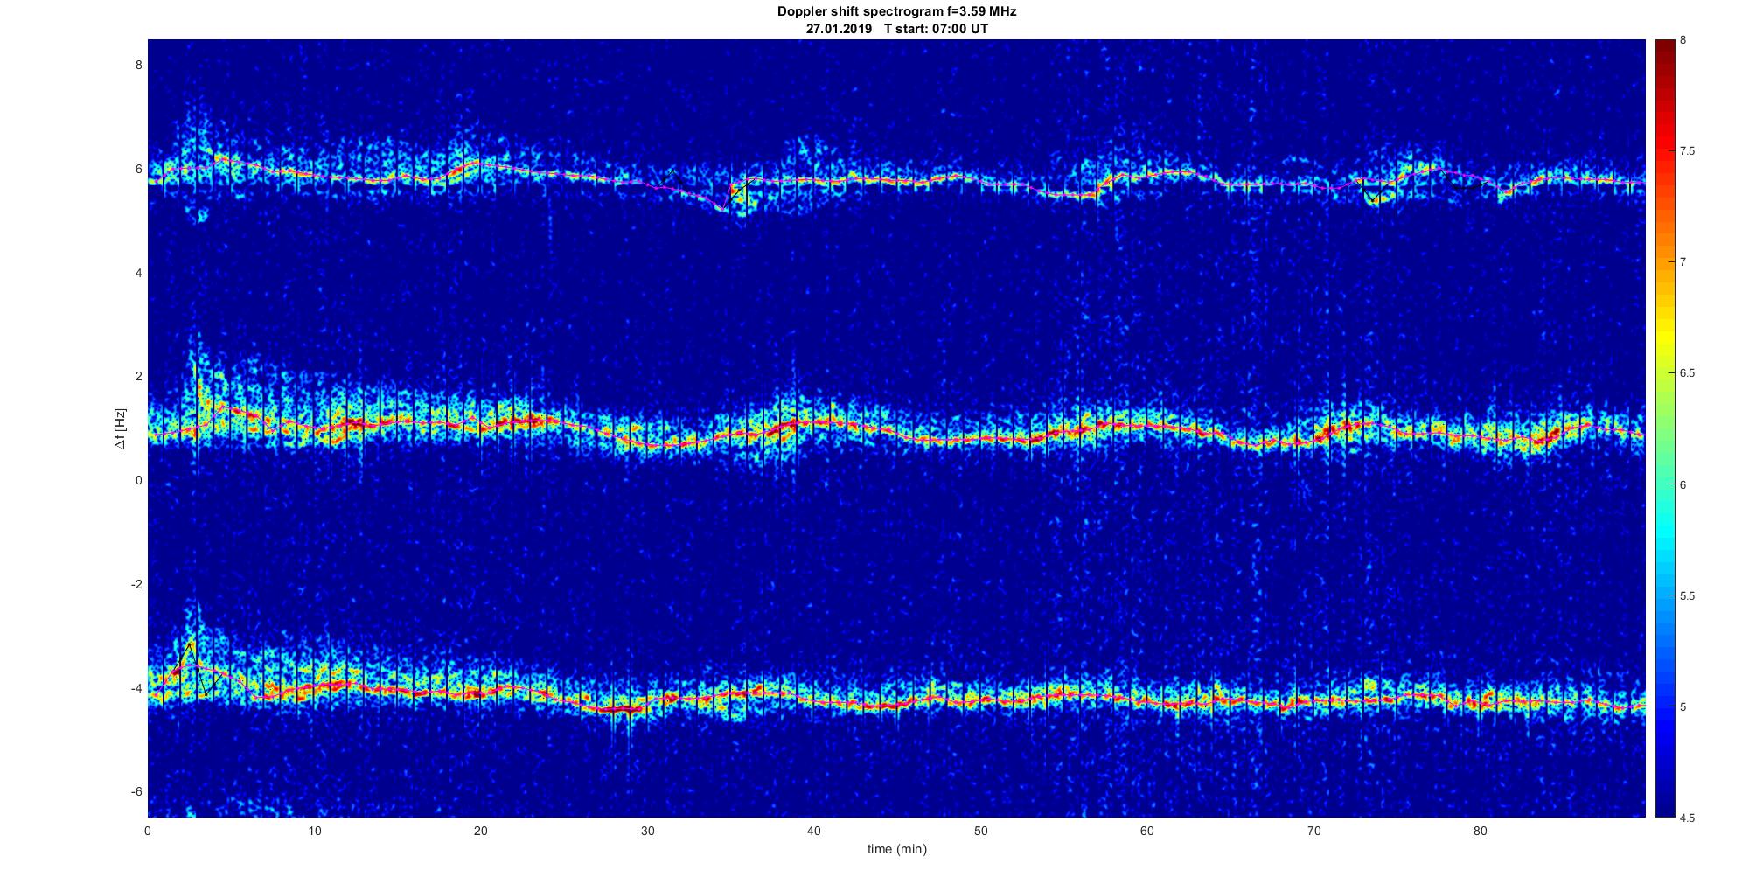Click the y-axis tick label '4'
Screen dimensions: 1749x877
pyautogui.click(x=138, y=273)
